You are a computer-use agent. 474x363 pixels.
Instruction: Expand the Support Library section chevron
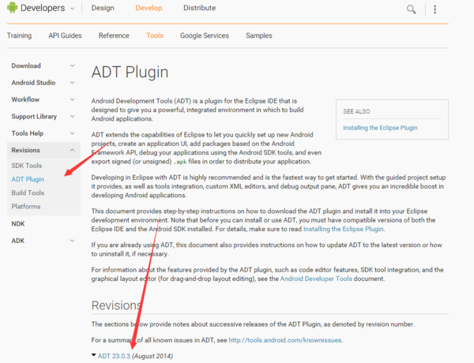pyautogui.click(x=72, y=116)
